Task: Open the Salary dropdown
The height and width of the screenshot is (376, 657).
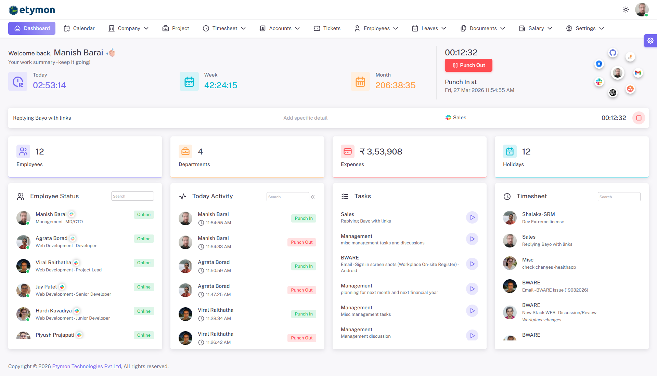Action: pos(535,28)
